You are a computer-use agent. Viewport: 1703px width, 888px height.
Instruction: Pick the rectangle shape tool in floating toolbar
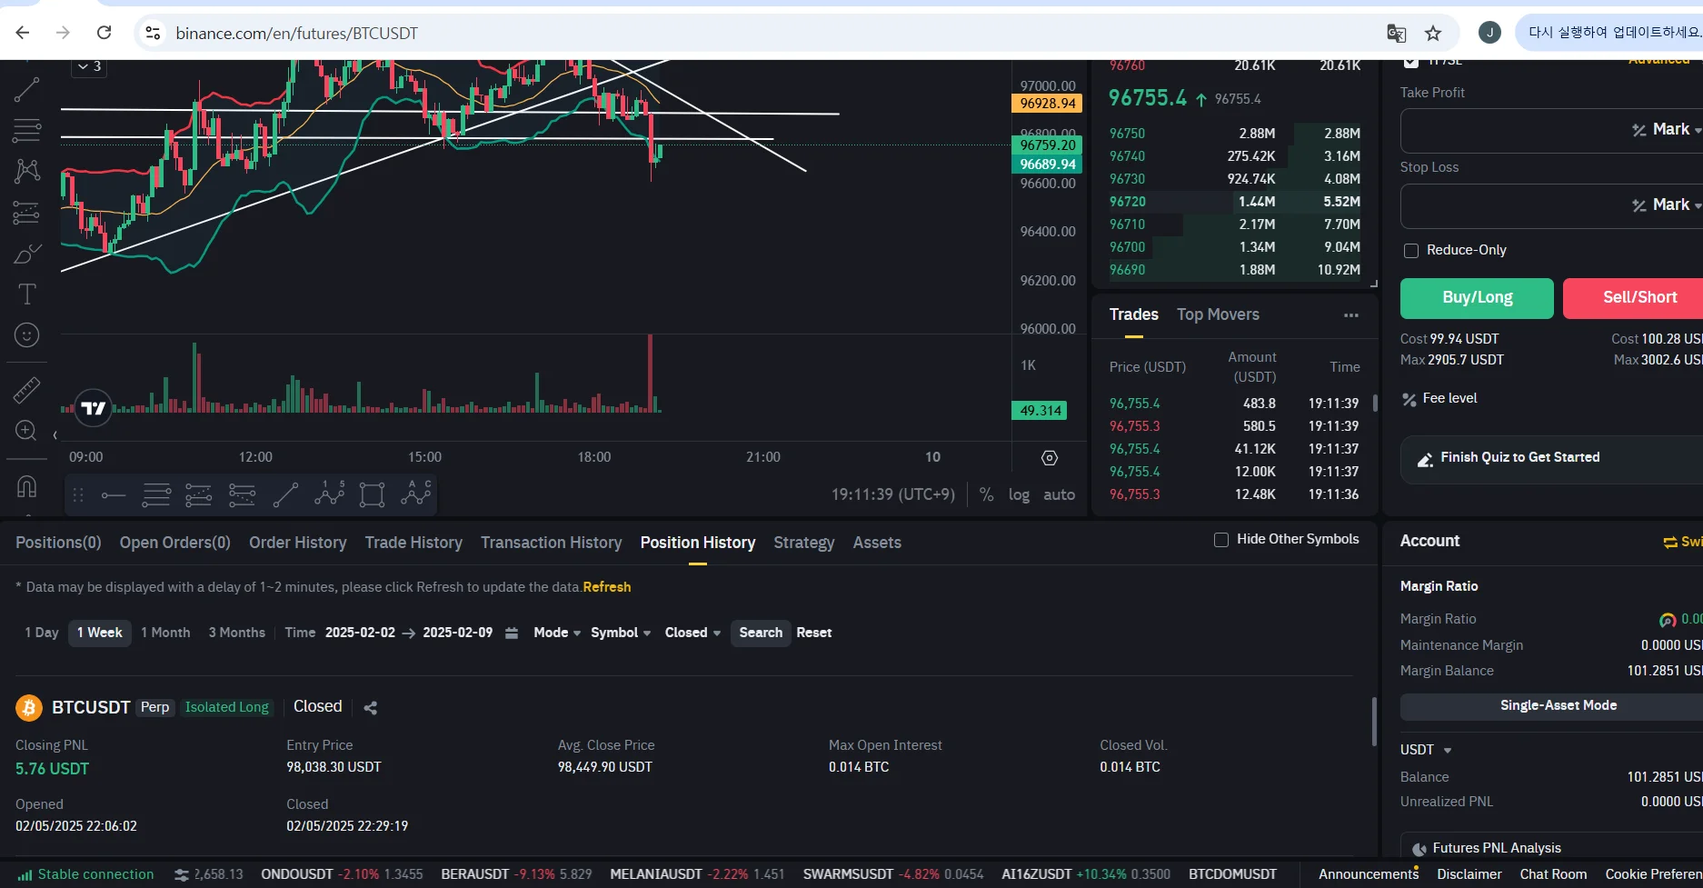pyautogui.click(x=372, y=495)
